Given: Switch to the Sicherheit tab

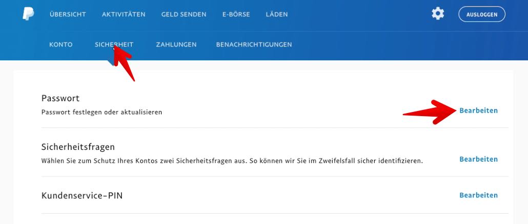Looking at the screenshot, I should (x=114, y=44).
